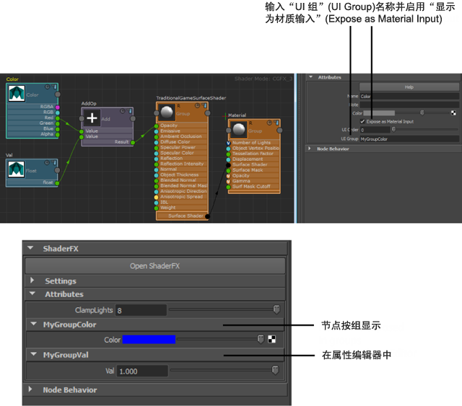The width and height of the screenshot is (462, 406).
Task: Click the Number of Lights V port
Action: click(228, 143)
